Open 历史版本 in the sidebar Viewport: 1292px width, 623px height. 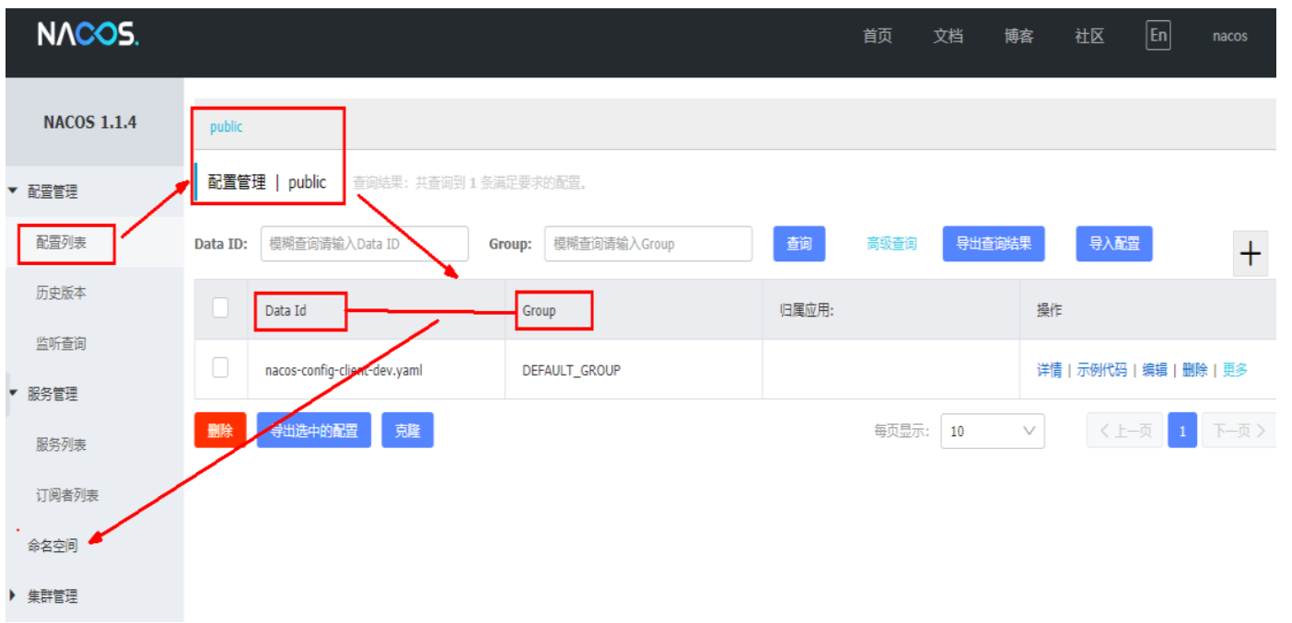pos(61,293)
